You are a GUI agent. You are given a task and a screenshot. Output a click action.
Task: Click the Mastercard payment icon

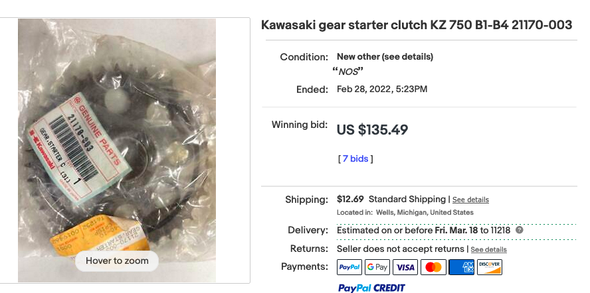(433, 267)
